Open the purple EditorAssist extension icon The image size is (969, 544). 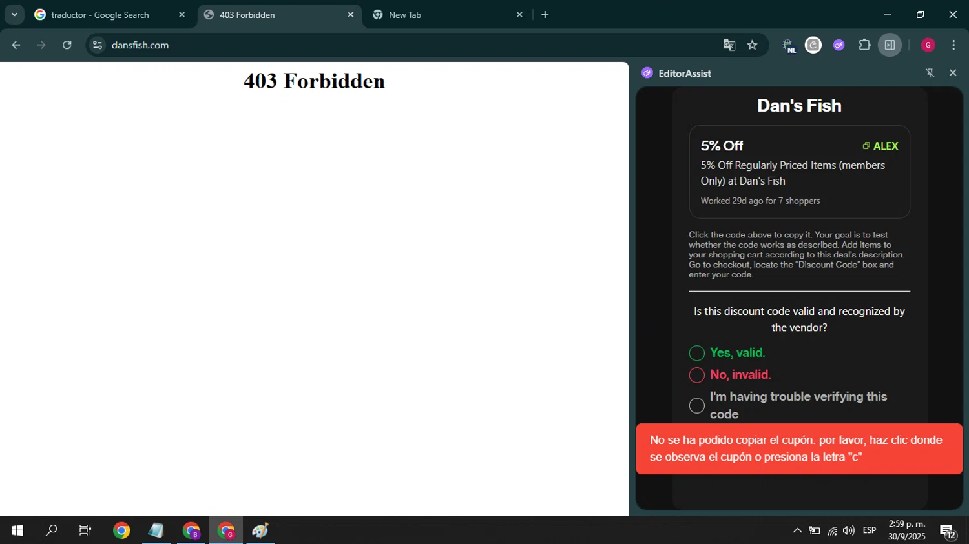839,45
